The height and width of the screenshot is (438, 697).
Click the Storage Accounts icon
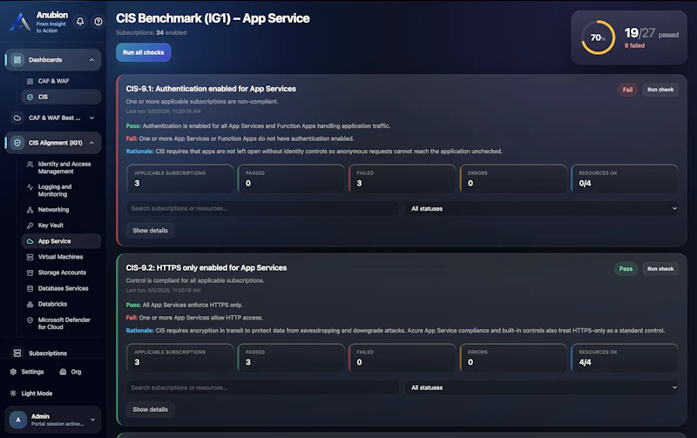(30, 273)
